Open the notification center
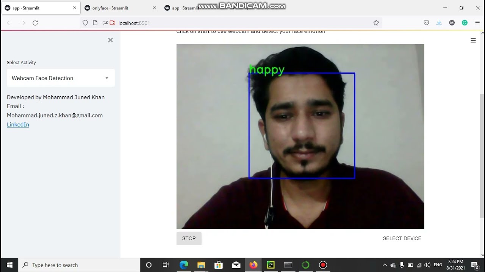 tap(475, 265)
